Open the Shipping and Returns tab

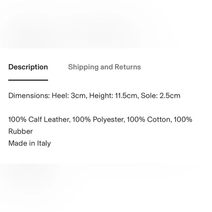(x=105, y=67)
